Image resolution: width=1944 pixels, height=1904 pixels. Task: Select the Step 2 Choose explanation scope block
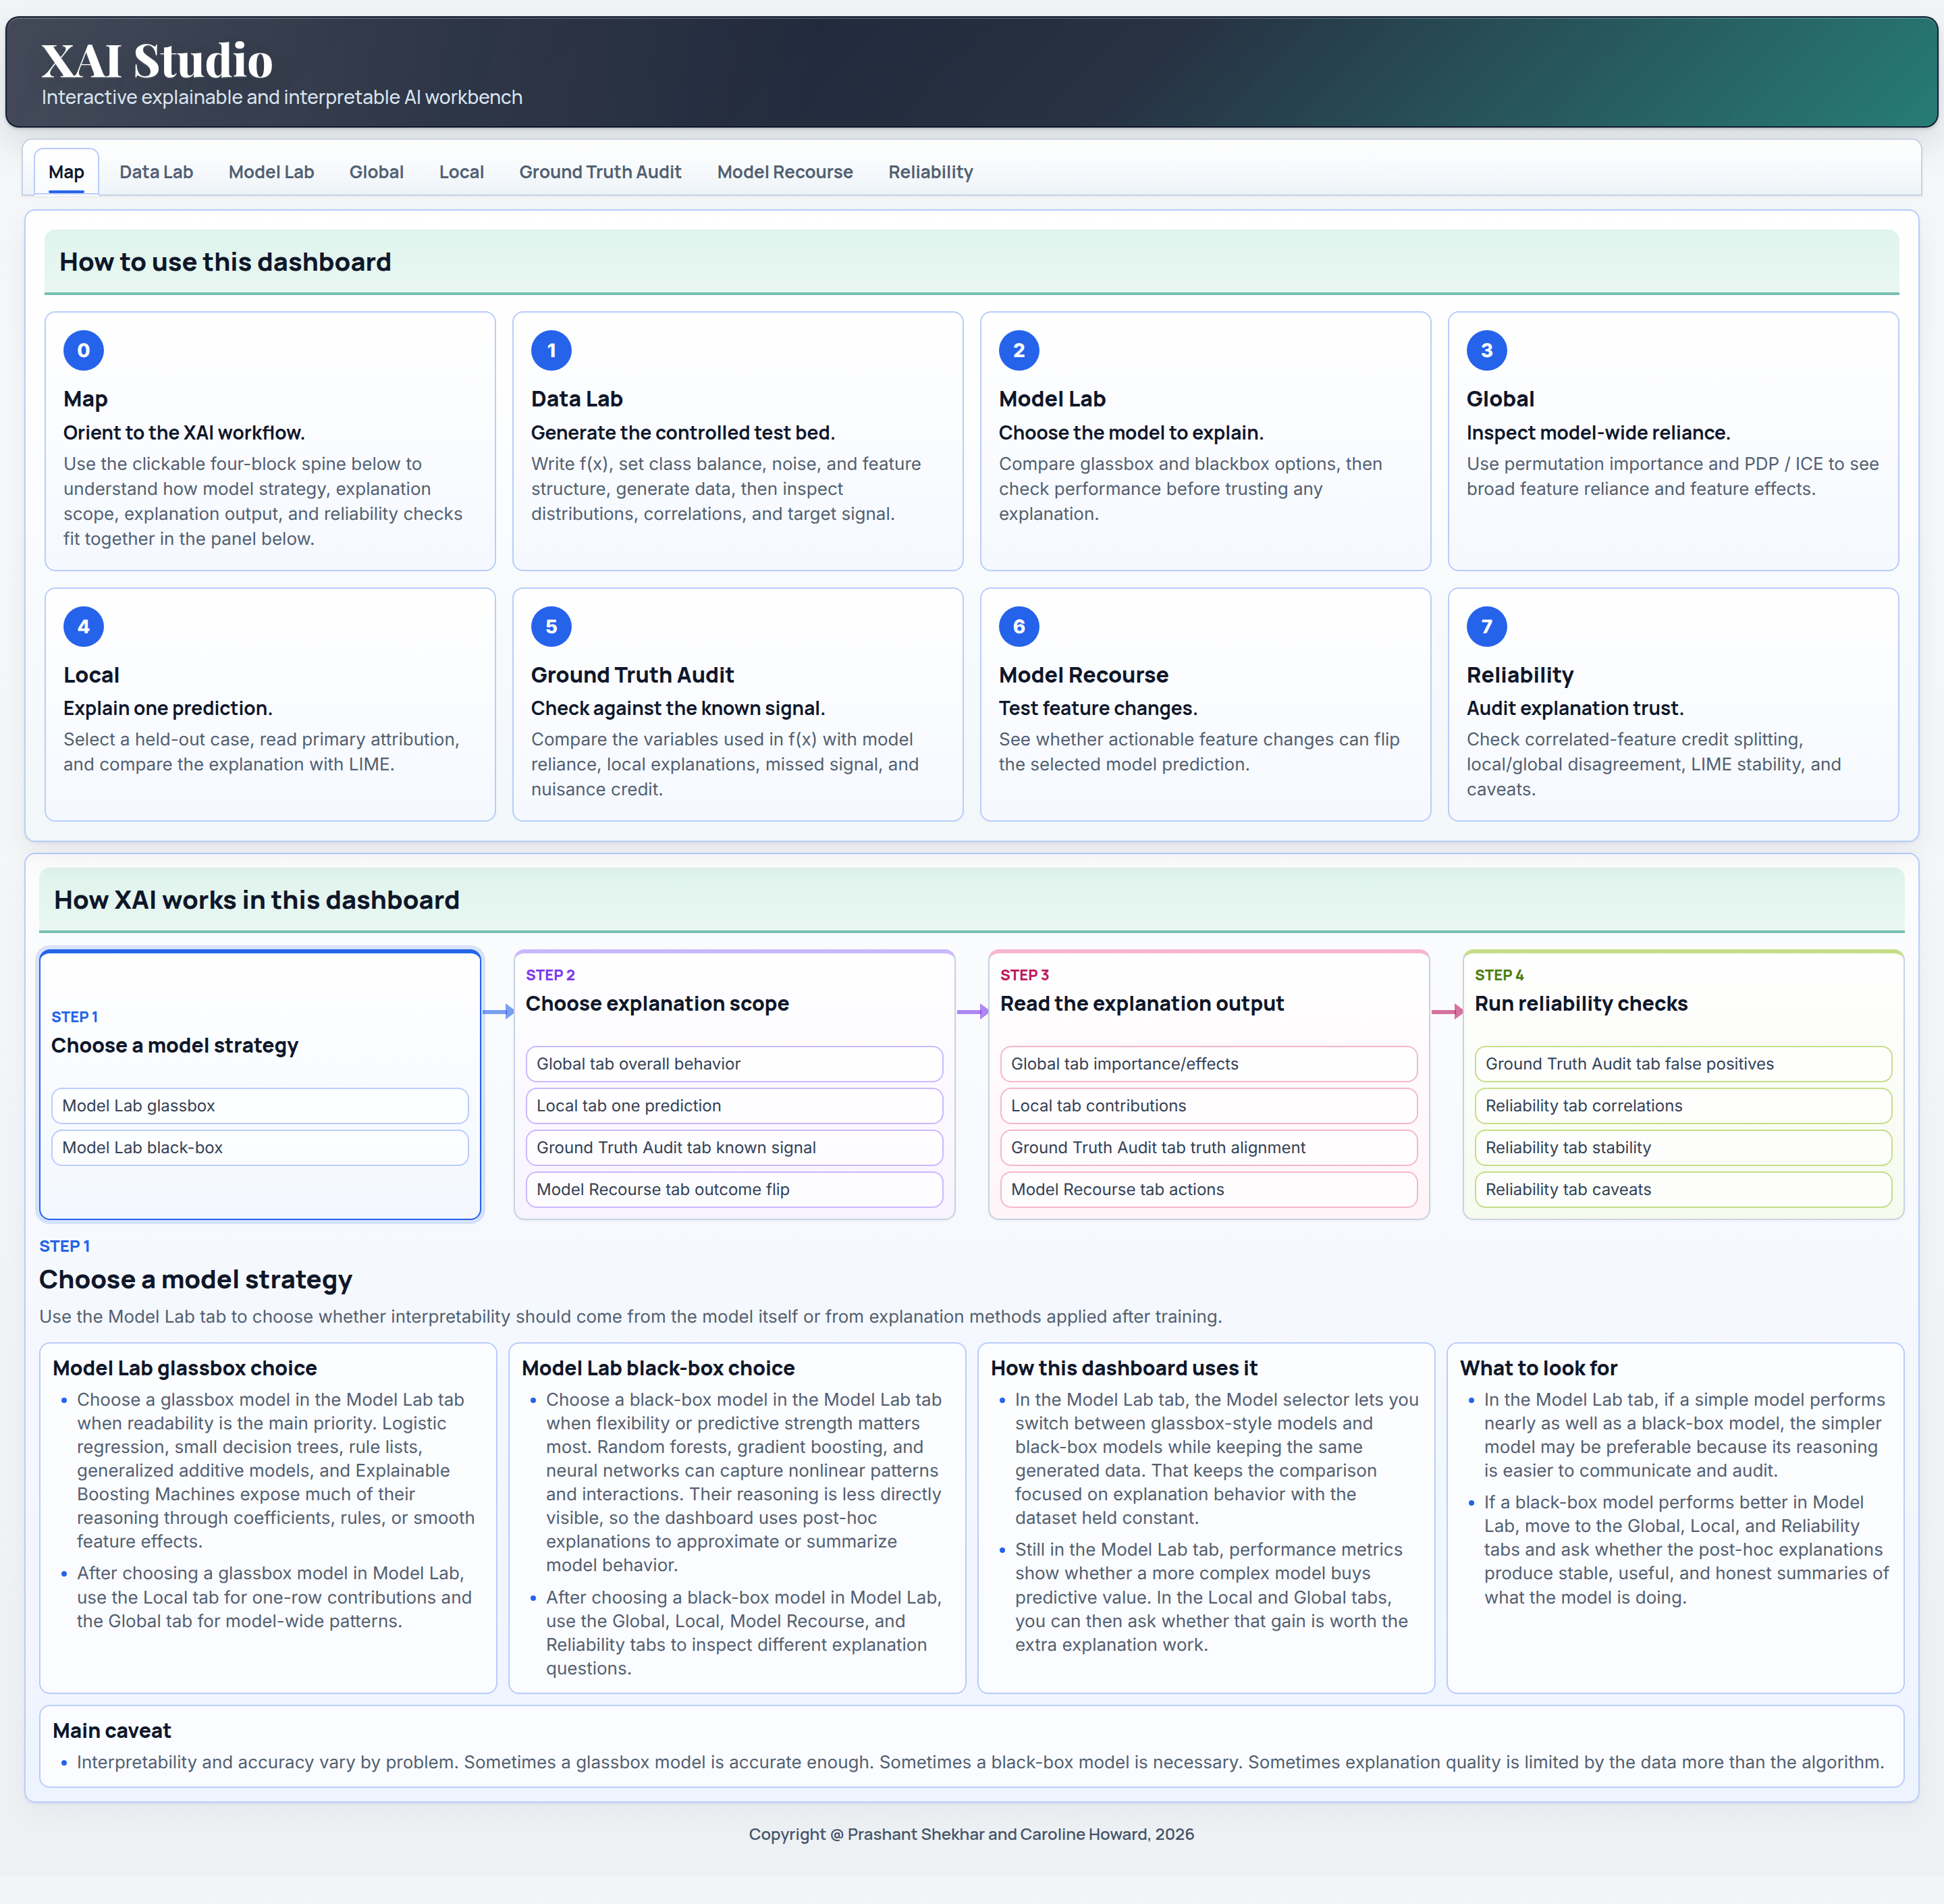coord(734,1085)
